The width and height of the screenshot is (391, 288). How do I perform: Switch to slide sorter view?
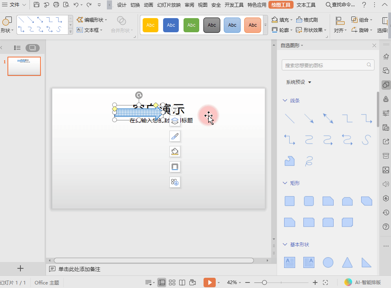click(x=172, y=282)
